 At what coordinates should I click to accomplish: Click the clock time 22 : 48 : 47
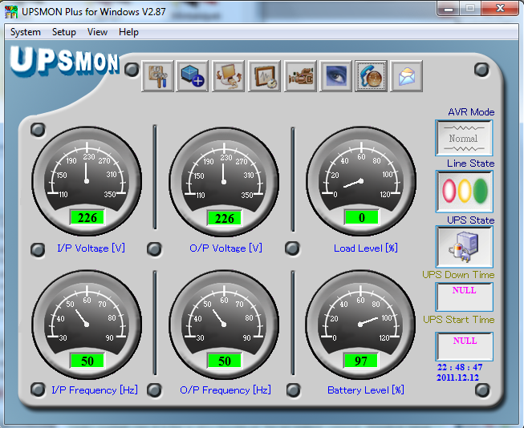click(460, 367)
